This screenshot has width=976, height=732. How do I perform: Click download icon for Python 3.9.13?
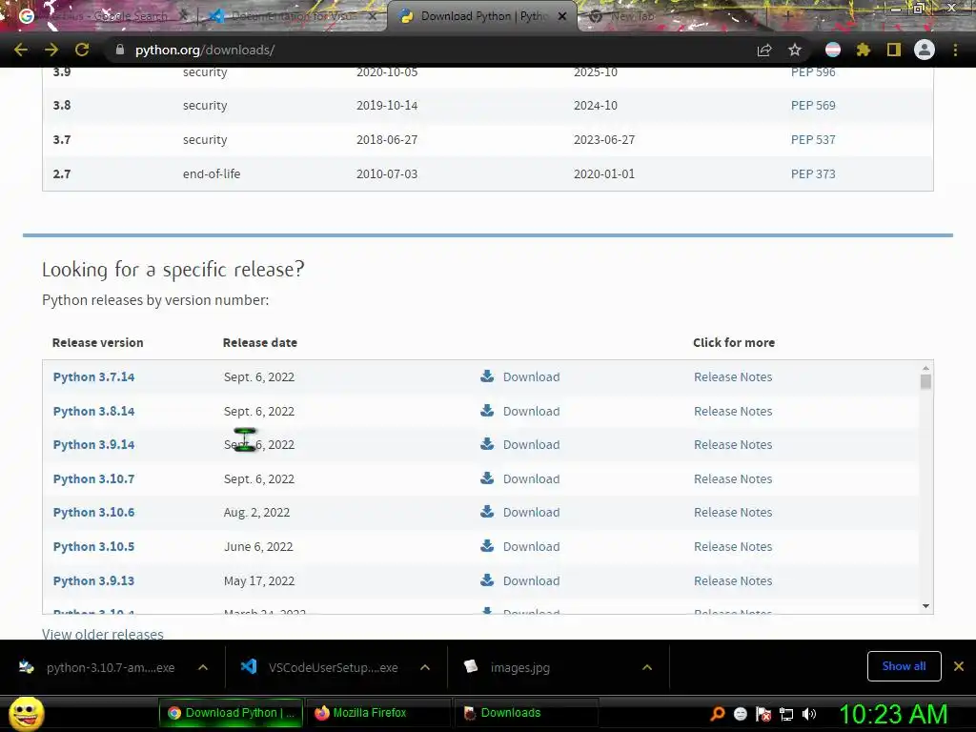click(x=487, y=580)
